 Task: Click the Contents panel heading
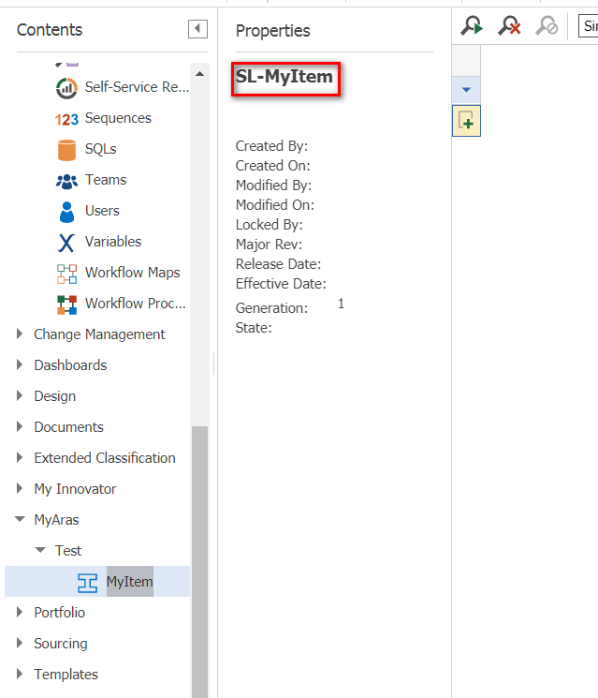click(50, 30)
